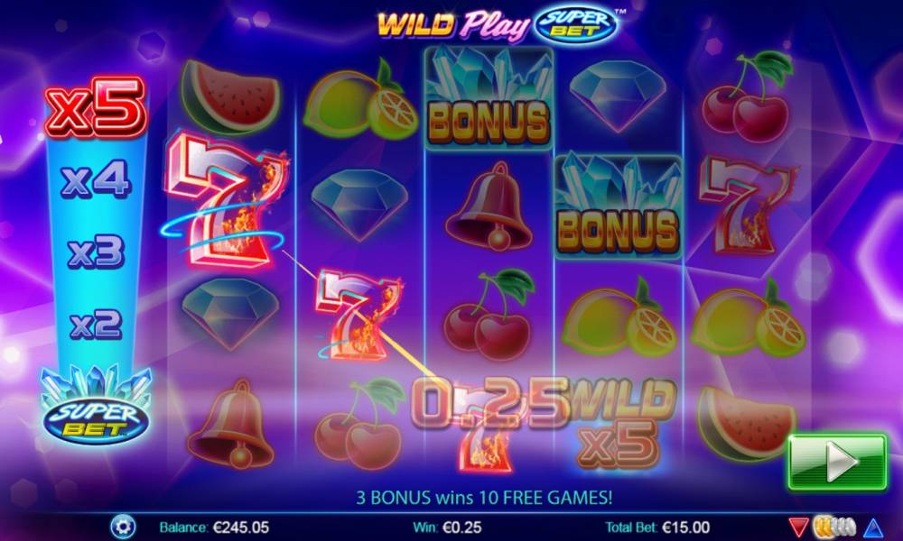
Task: Click the Wild Play Super Bet logo
Action: tap(498, 24)
